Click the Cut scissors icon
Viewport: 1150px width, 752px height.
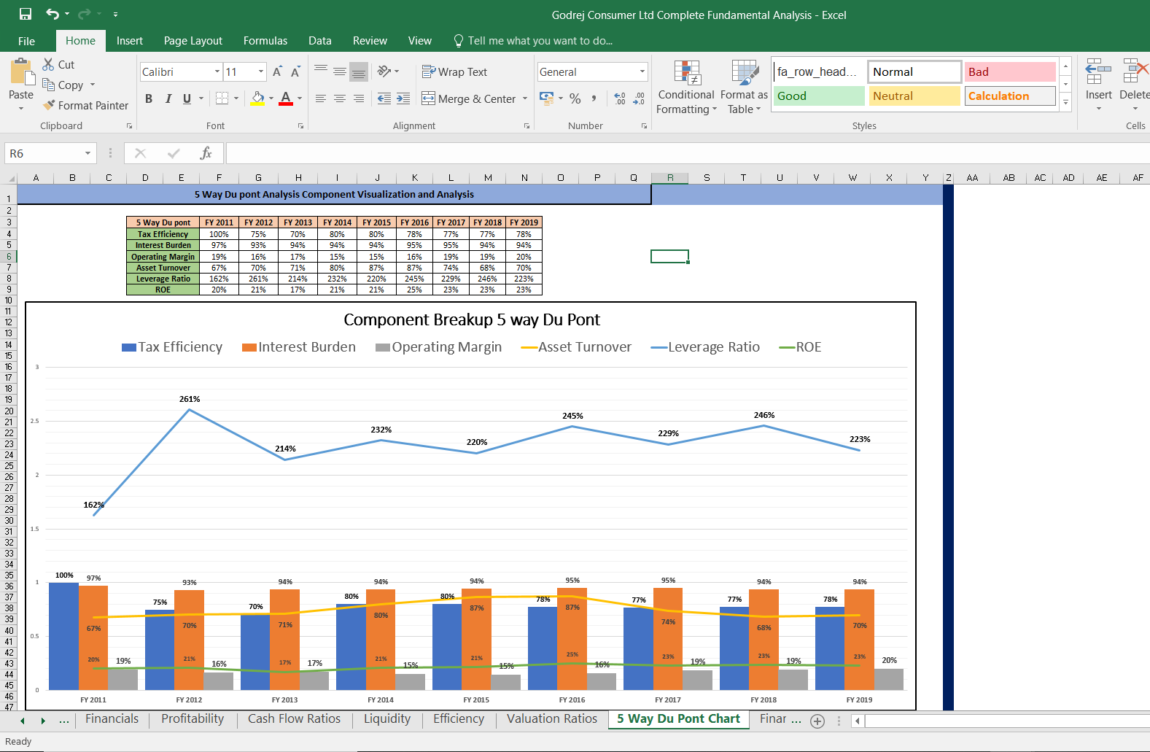(x=48, y=64)
